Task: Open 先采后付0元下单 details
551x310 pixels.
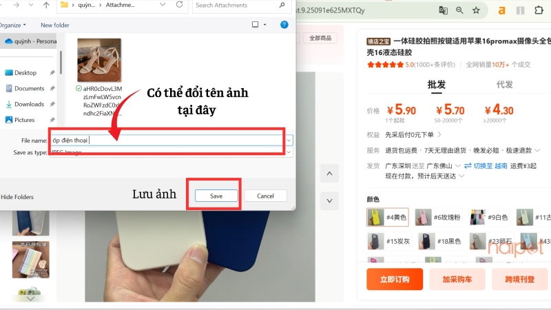Action: tap(413, 134)
